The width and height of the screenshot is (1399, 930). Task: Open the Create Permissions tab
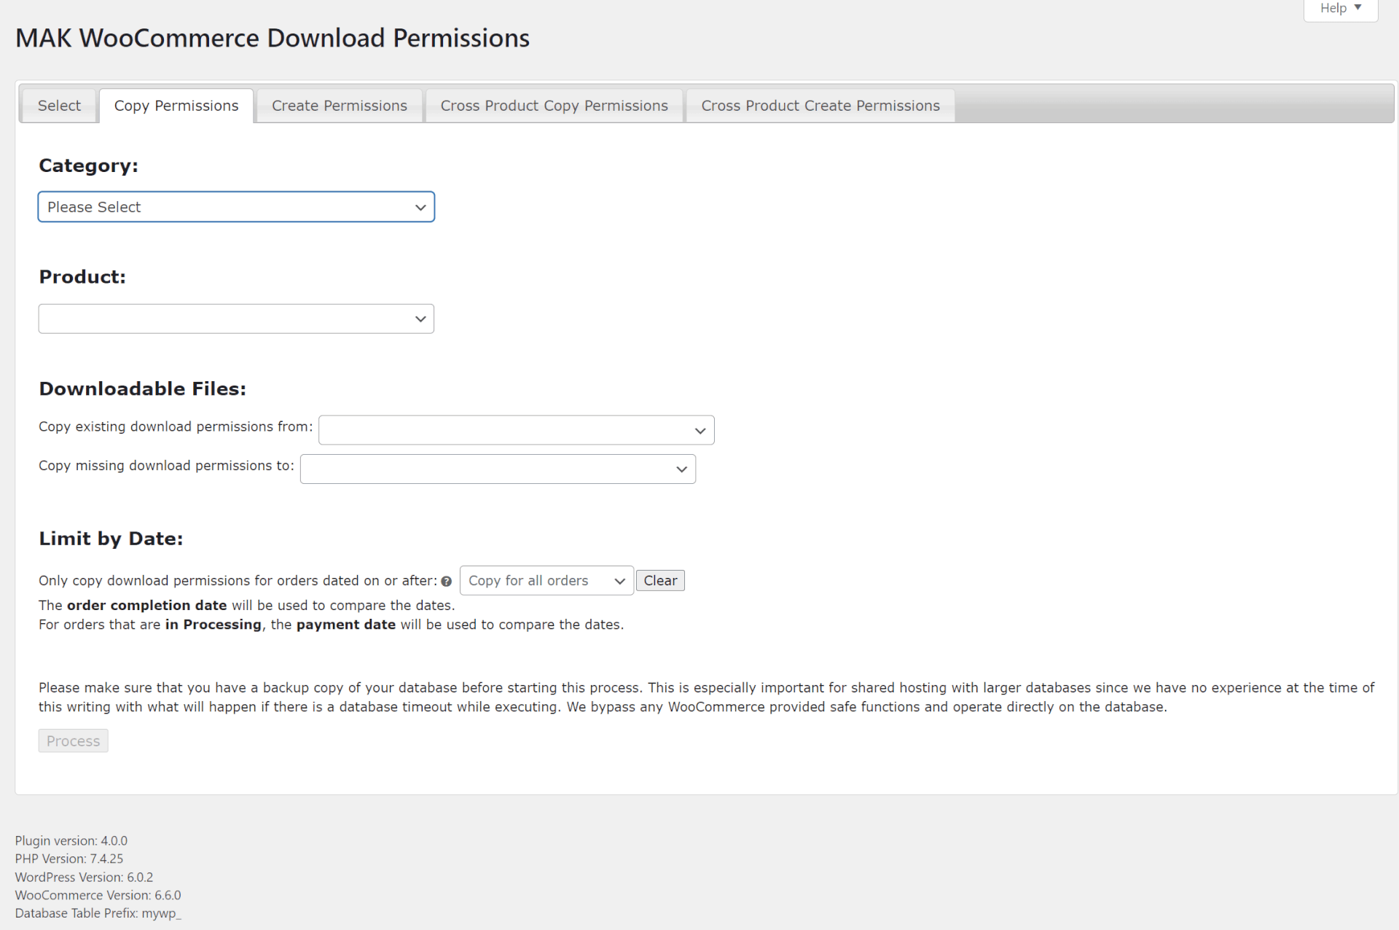pyautogui.click(x=339, y=106)
